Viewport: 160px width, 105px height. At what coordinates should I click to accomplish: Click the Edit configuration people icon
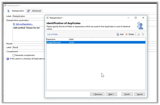point(14,24)
